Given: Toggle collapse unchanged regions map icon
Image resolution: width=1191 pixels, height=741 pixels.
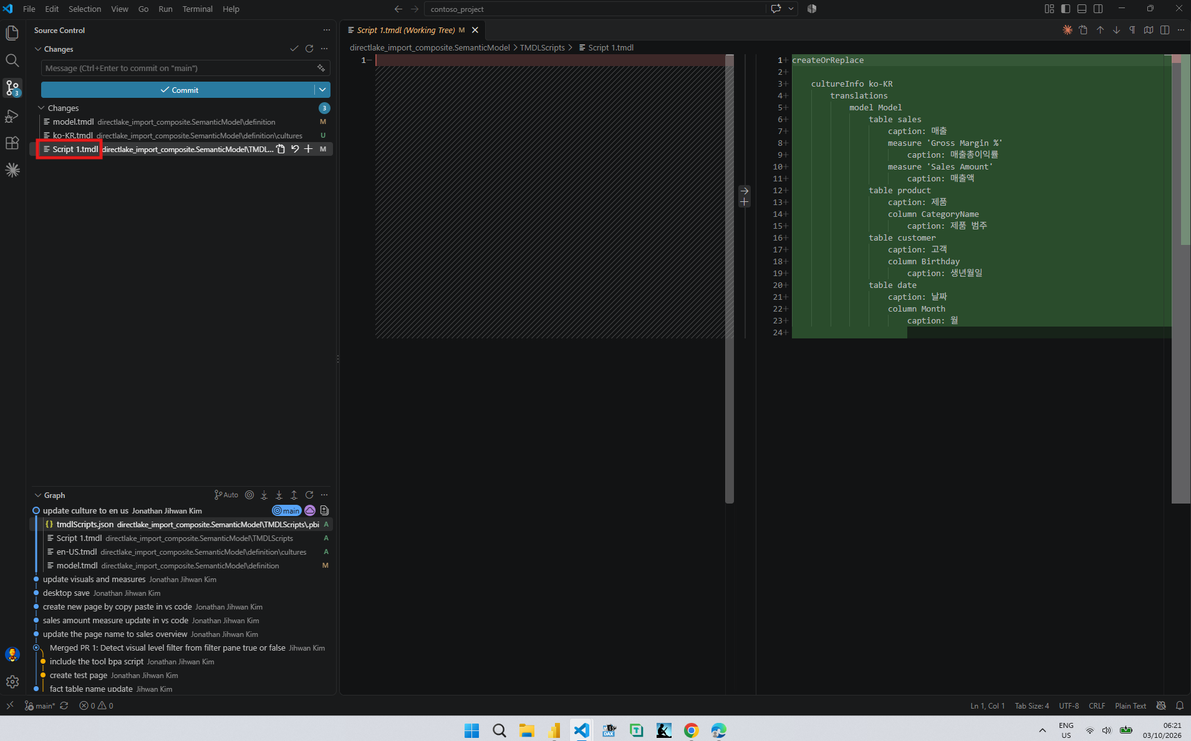Looking at the screenshot, I should (x=1149, y=30).
